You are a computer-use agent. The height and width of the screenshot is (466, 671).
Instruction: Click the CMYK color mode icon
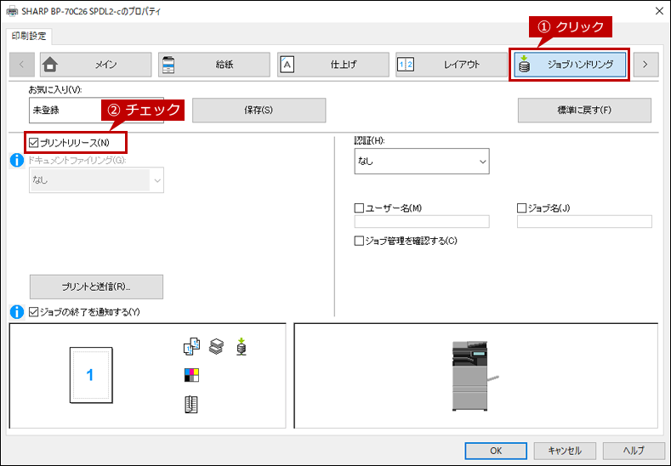[191, 375]
